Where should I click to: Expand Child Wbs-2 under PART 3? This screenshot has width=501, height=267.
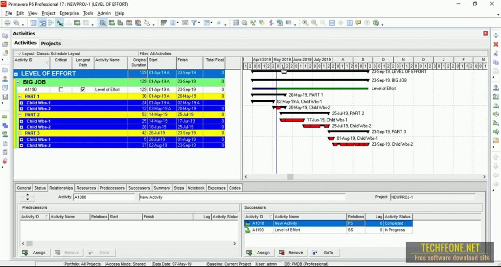point(22,145)
